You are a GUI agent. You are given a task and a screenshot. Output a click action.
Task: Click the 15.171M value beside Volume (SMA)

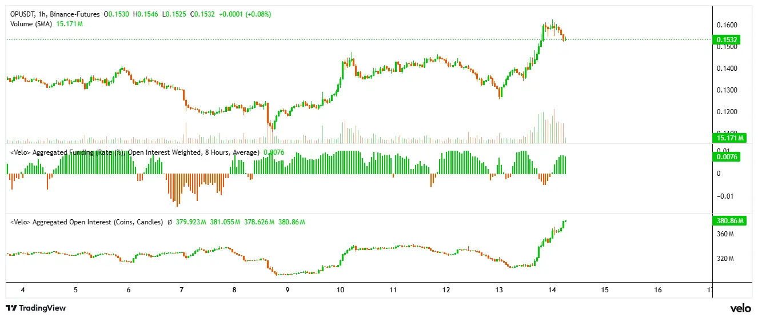(x=70, y=24)
